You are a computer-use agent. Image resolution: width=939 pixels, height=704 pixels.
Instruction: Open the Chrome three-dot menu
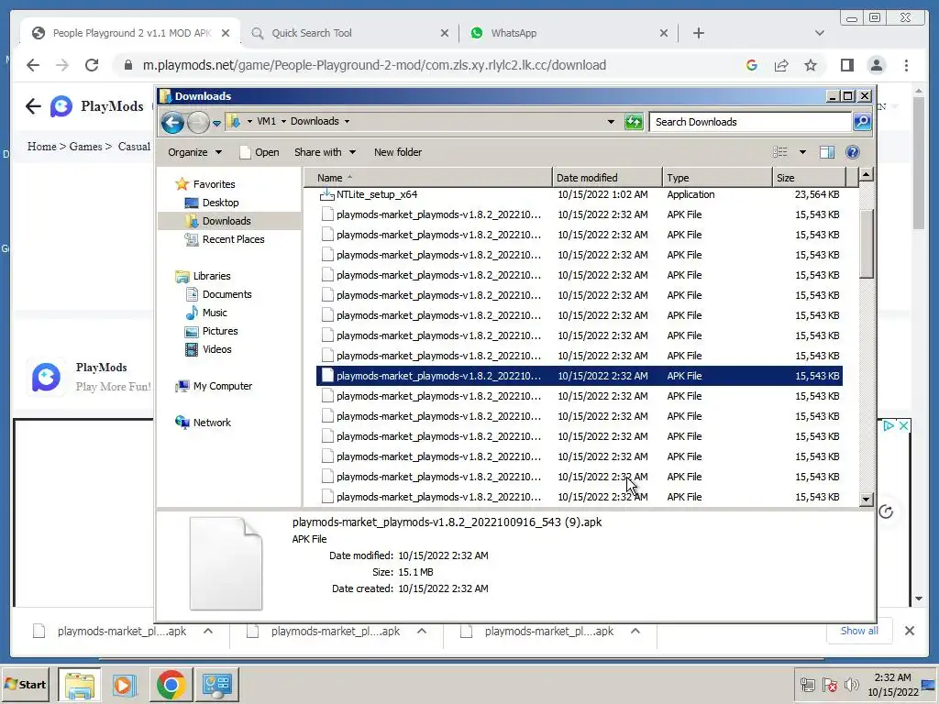[906, 65]
